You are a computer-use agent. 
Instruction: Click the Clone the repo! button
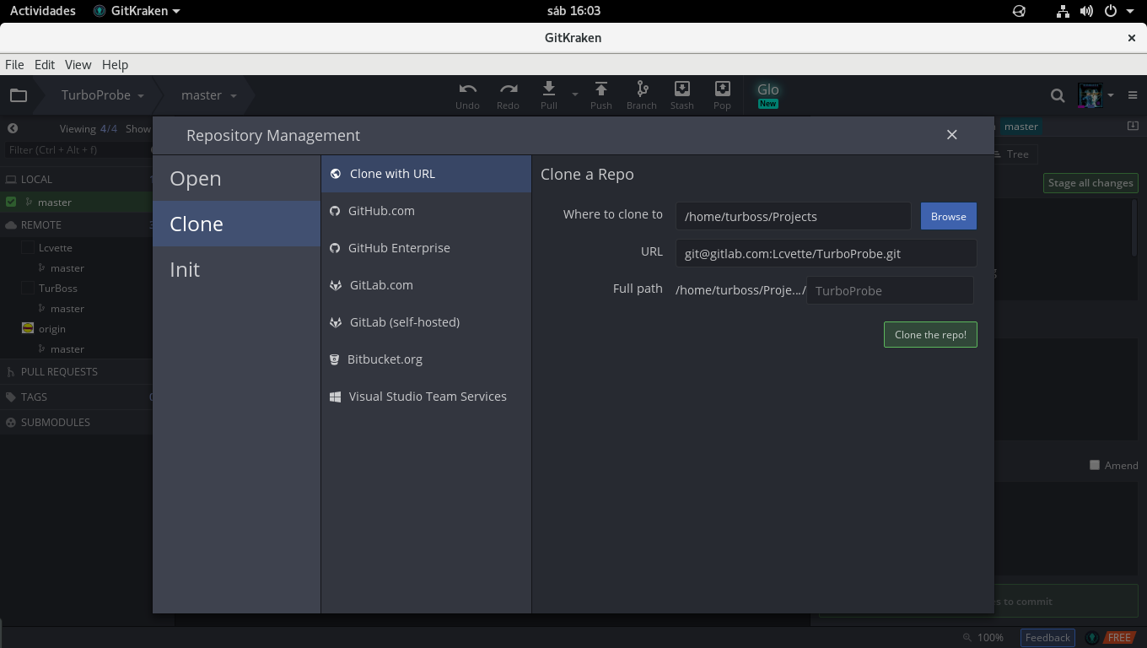[x=930, y=335]
